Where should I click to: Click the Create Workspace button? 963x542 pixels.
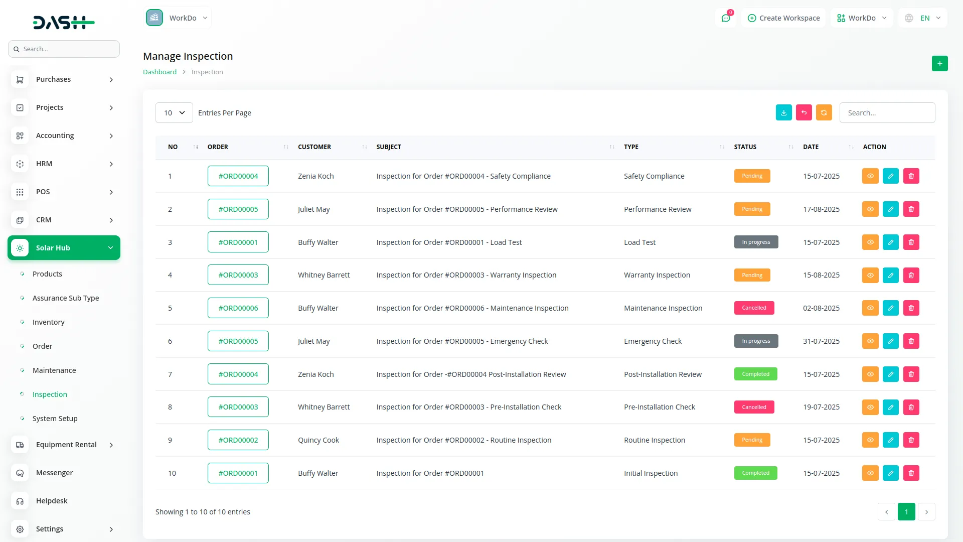(783, 18)
